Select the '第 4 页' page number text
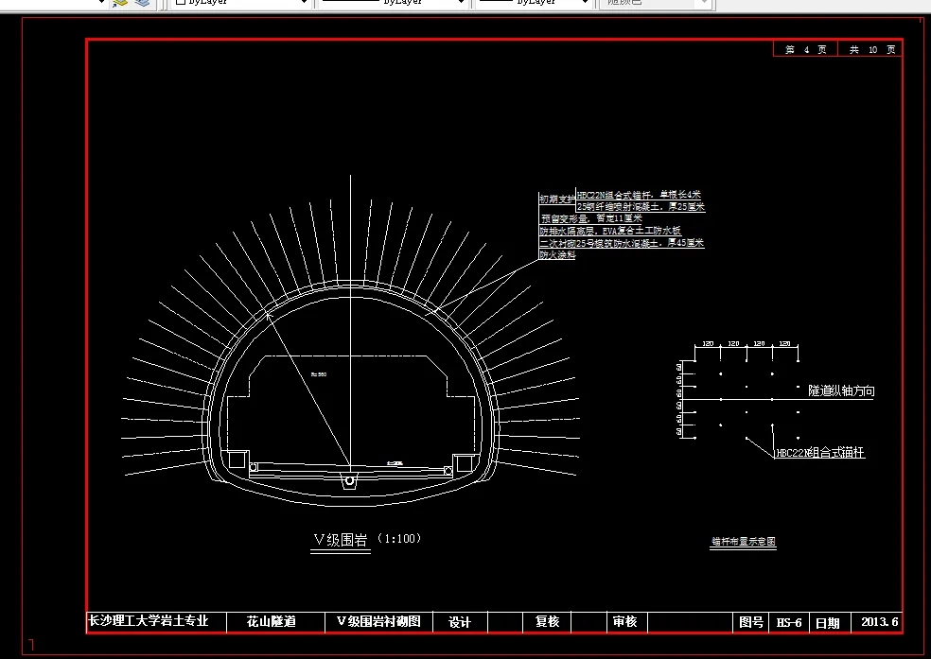This screenshot has height=659, width=931. pyautogui.click(x=806, y=49)
